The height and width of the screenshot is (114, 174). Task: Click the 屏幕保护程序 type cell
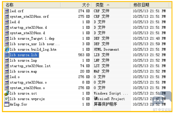(105, 104)
